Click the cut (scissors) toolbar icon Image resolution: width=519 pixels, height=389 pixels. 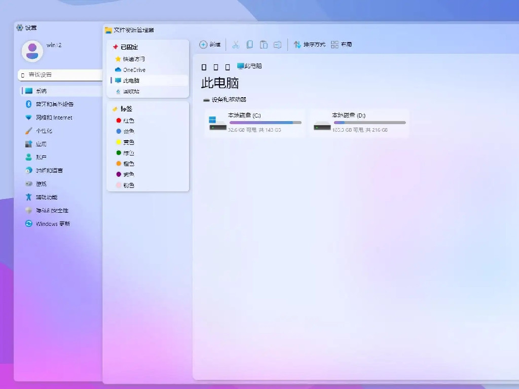(x=235, y=45)
